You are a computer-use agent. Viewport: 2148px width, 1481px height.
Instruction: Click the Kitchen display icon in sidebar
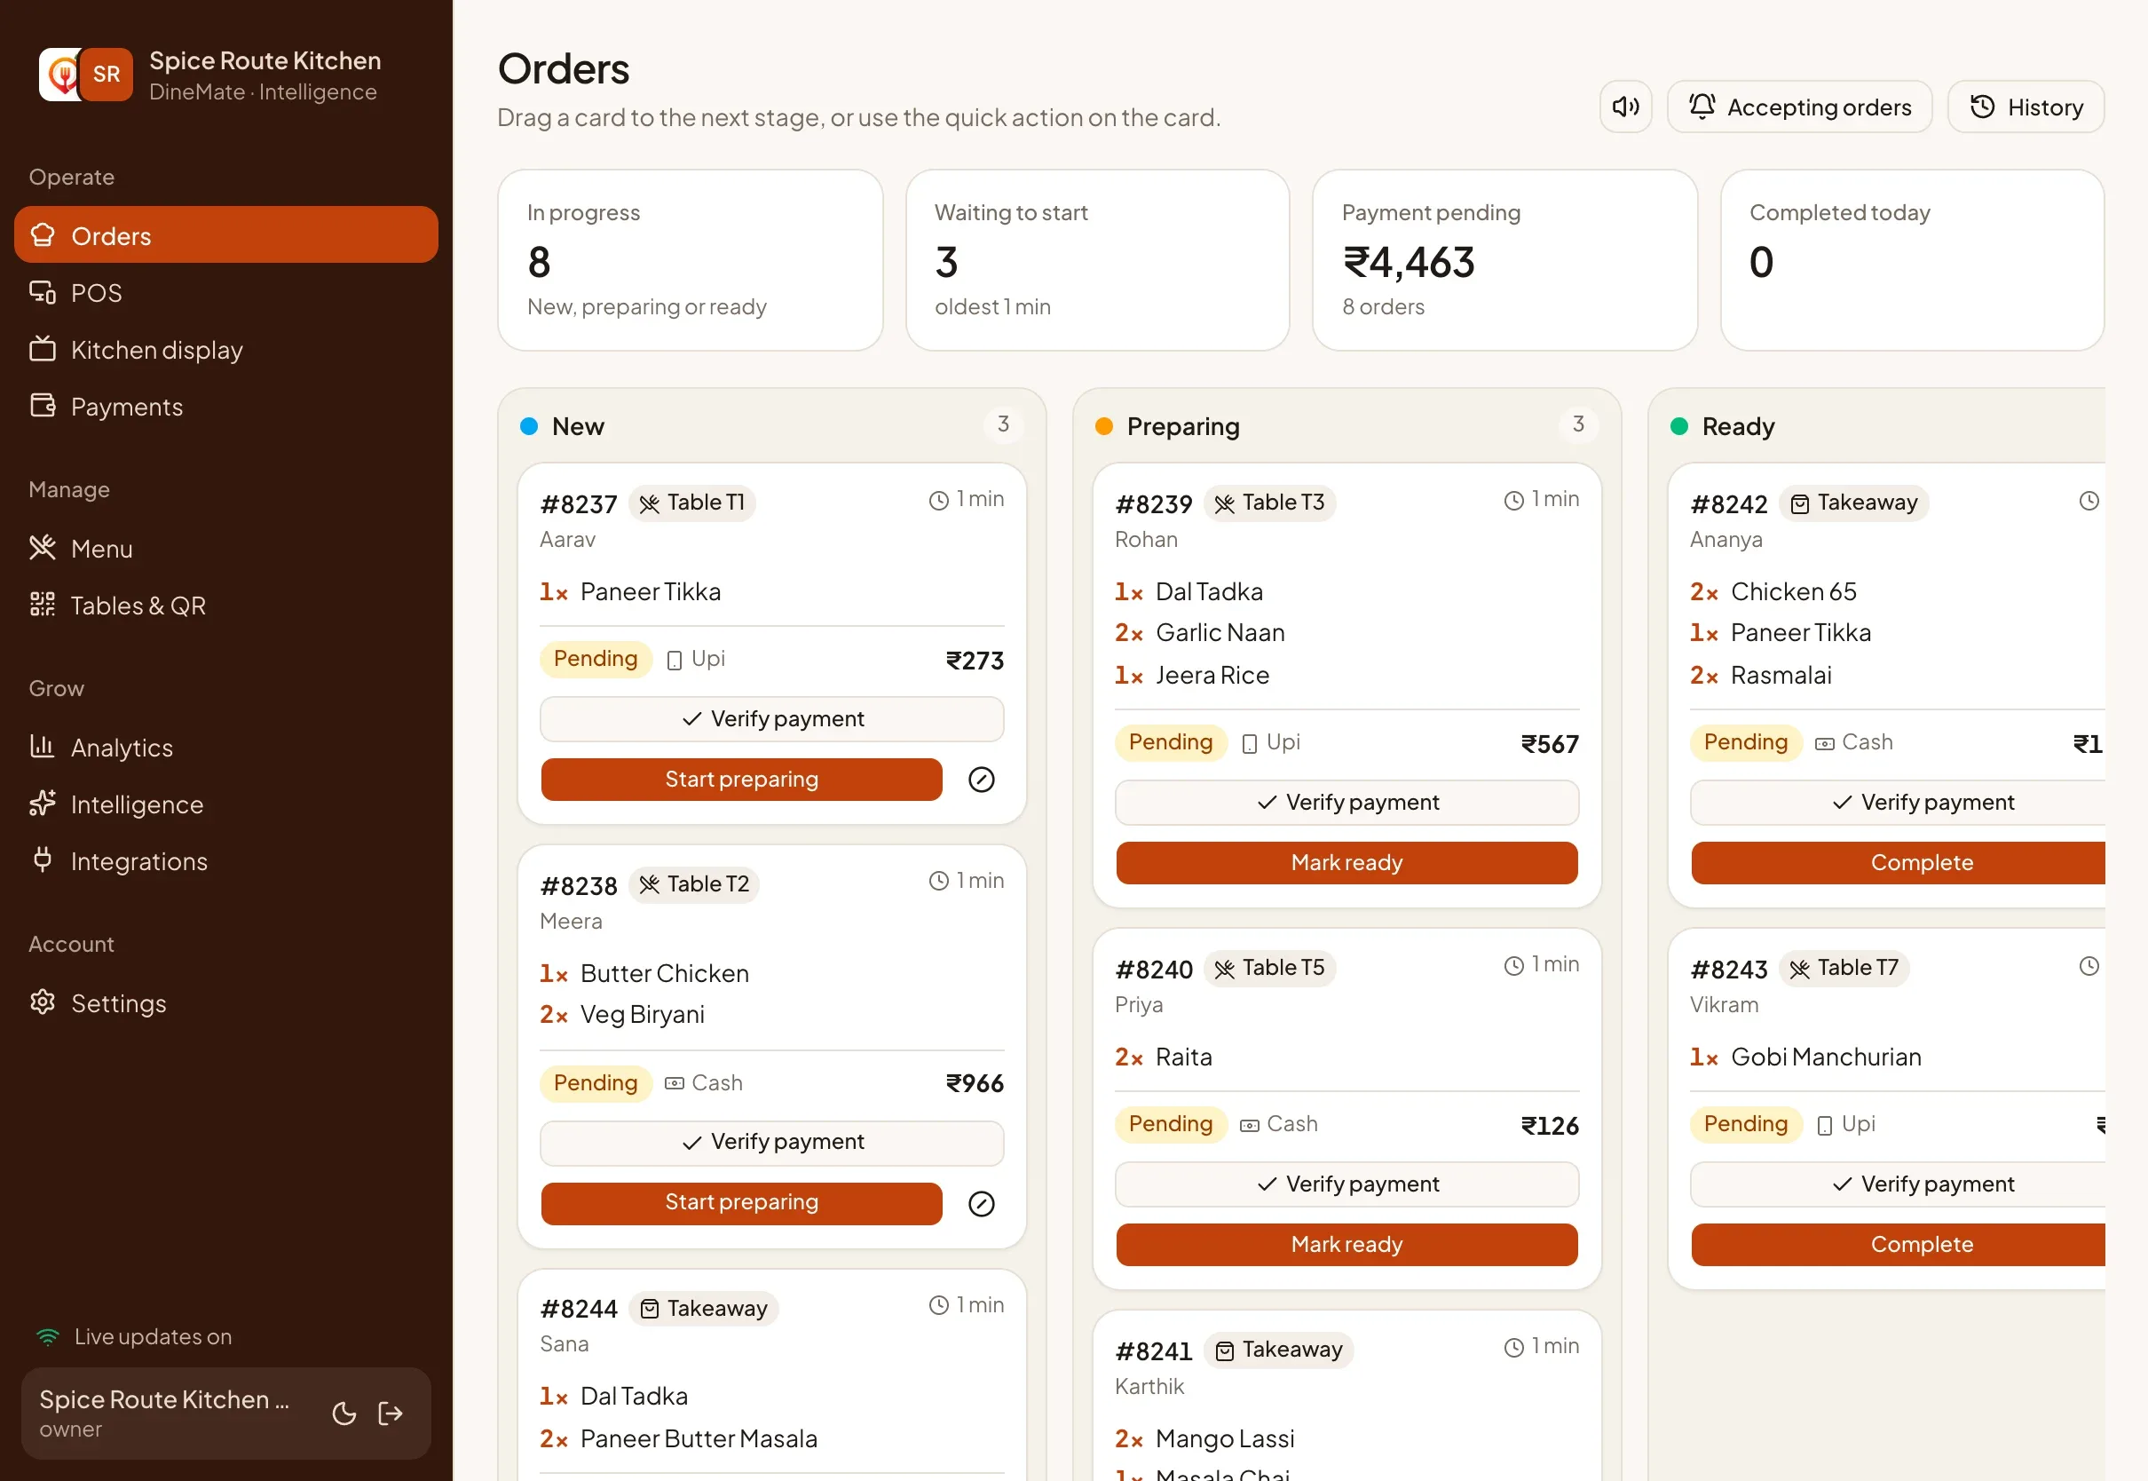tap(43, 349)
